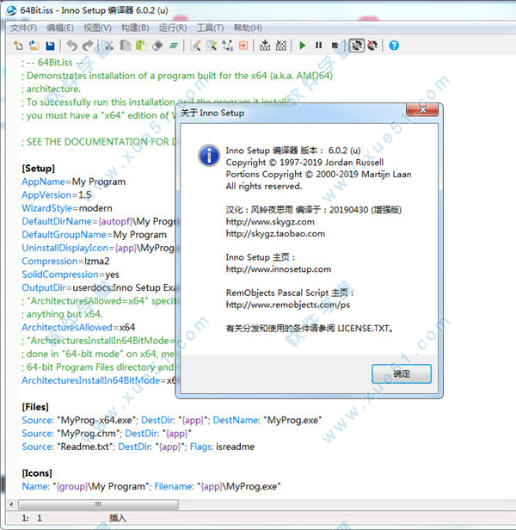Image resolution: width=516 pixels, height=530 pixels.
Task: Click the Compile script icon
Action: click(265, 46)
